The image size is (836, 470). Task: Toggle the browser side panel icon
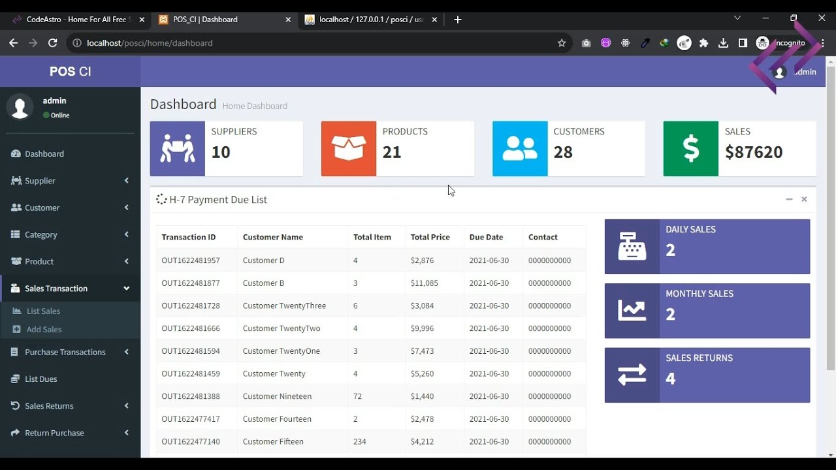click(x=743, y=43)
